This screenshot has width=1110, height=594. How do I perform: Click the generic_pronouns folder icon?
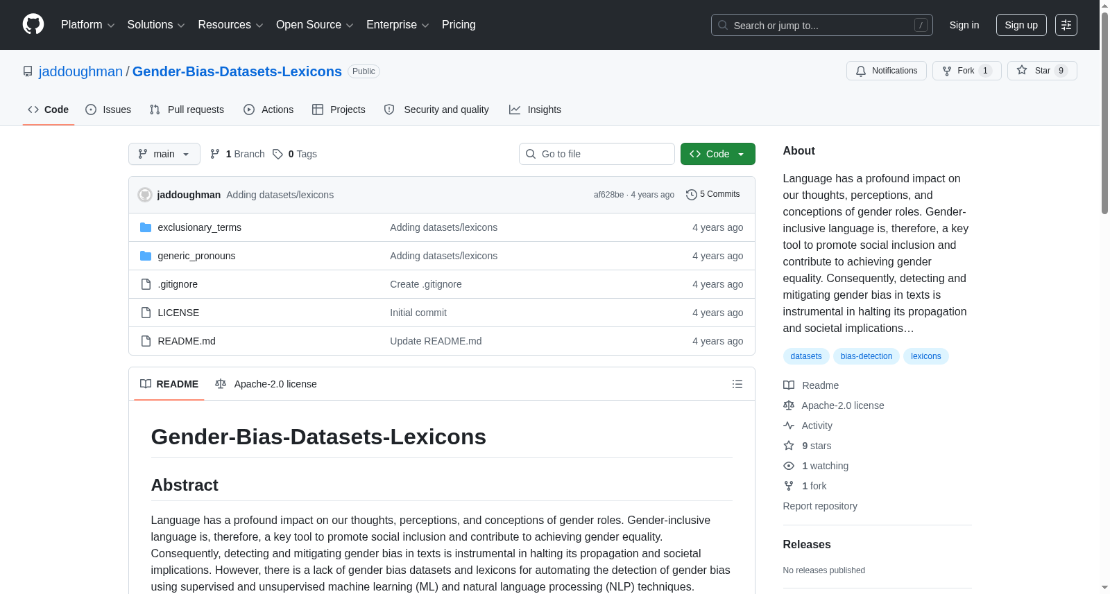pos(146,256)
